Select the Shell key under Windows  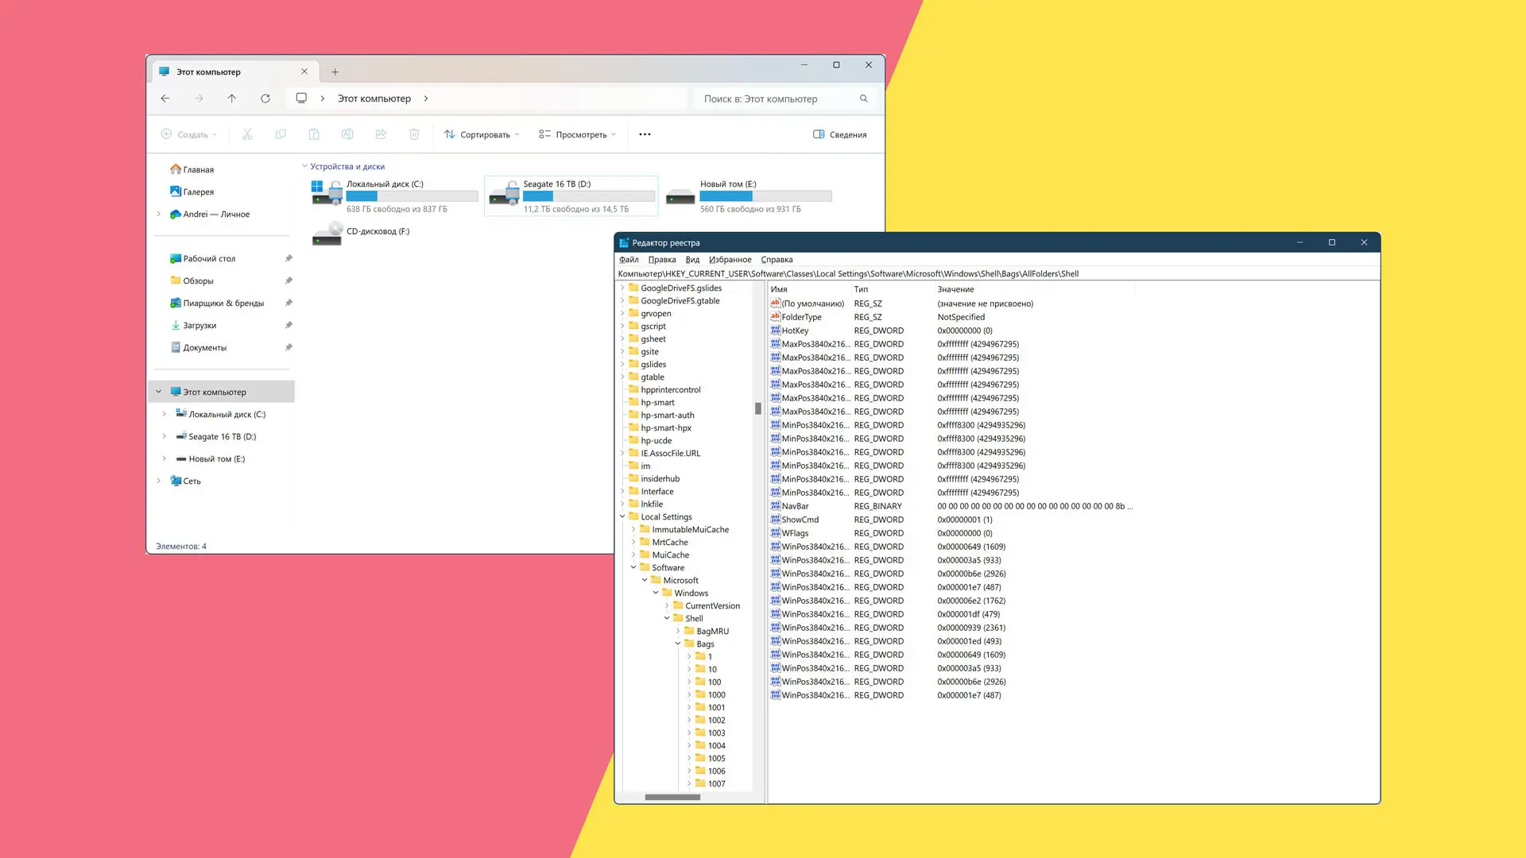point(688,618)
